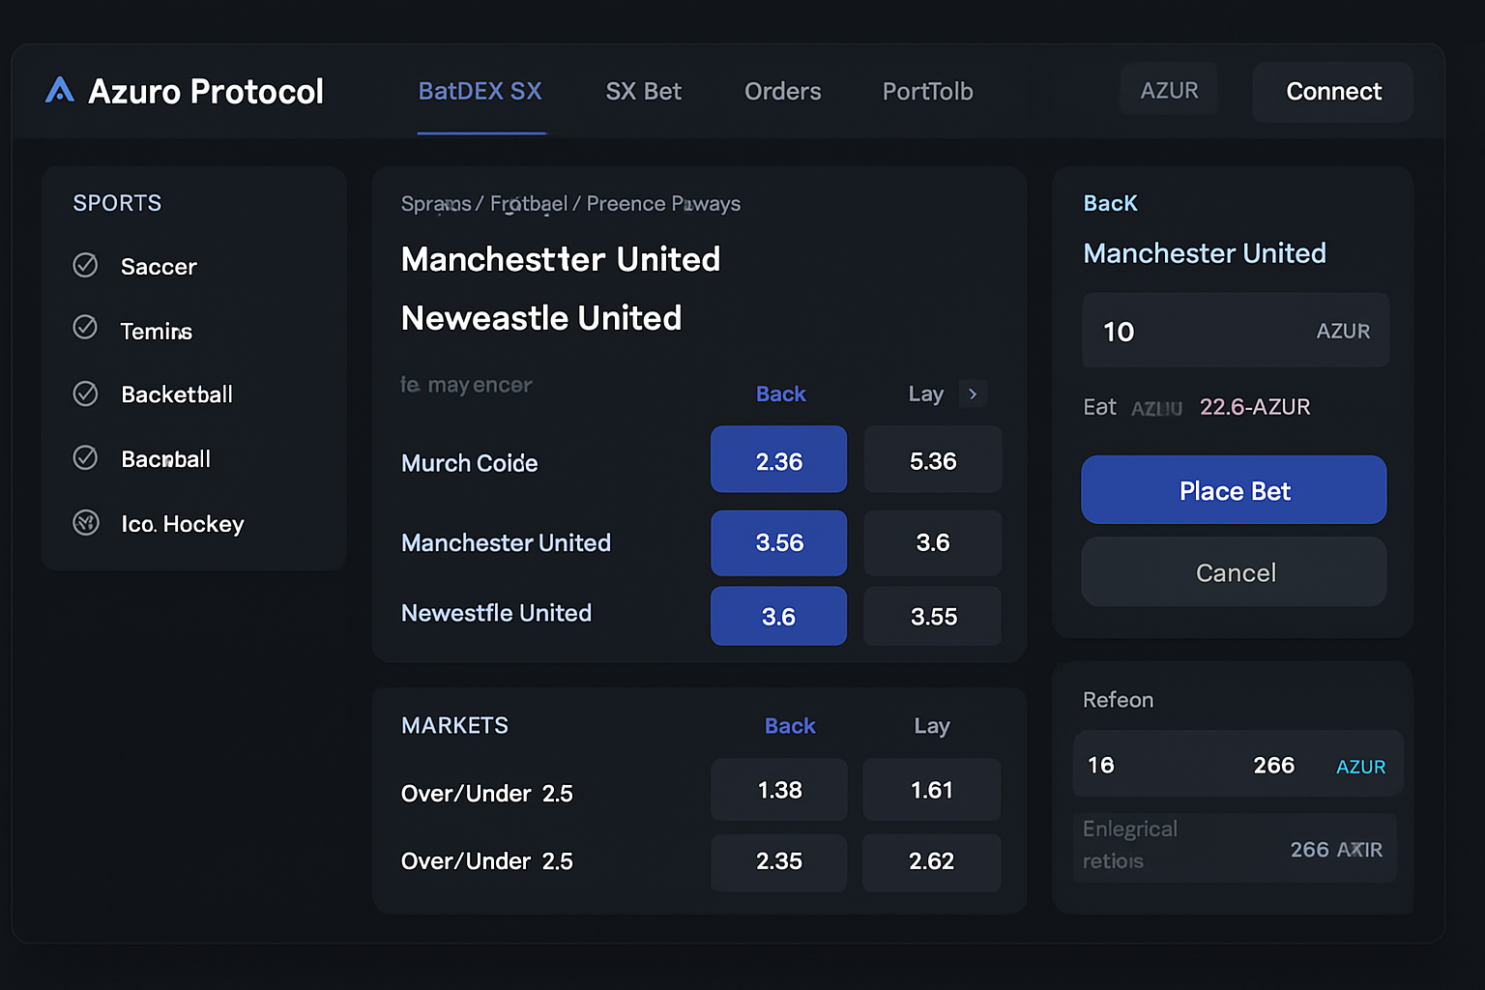Select the 5.36 lay odds cell
The width and height of the screenshot is (1485, 990).
click(x=932, y=461)
